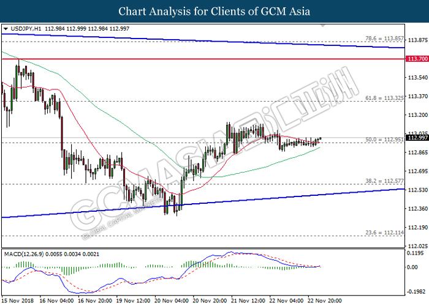
Task: Click the triangle arrow beside USDJPY,H1
Action: click(5, 28)
